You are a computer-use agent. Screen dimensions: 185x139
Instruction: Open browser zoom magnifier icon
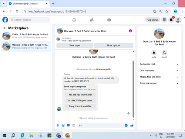click(161, 11)
